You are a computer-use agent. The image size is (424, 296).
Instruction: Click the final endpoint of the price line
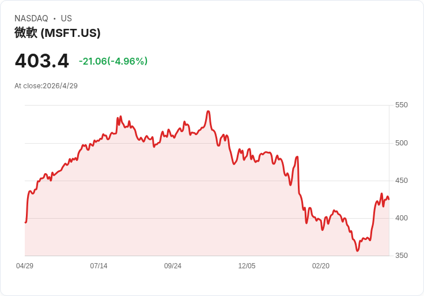tap(389, 200)
